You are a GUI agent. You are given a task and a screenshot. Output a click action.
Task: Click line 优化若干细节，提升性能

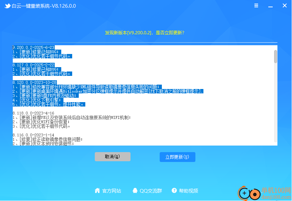click(48, 104)
